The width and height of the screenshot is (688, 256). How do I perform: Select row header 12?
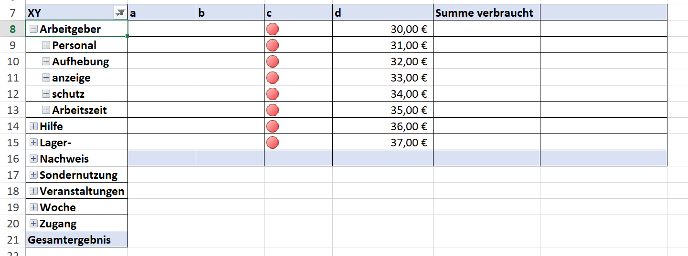click(13, 94)
